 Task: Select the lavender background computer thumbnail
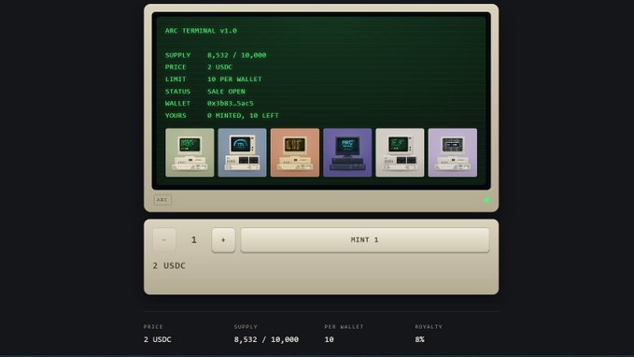click(x=453, y=152)
